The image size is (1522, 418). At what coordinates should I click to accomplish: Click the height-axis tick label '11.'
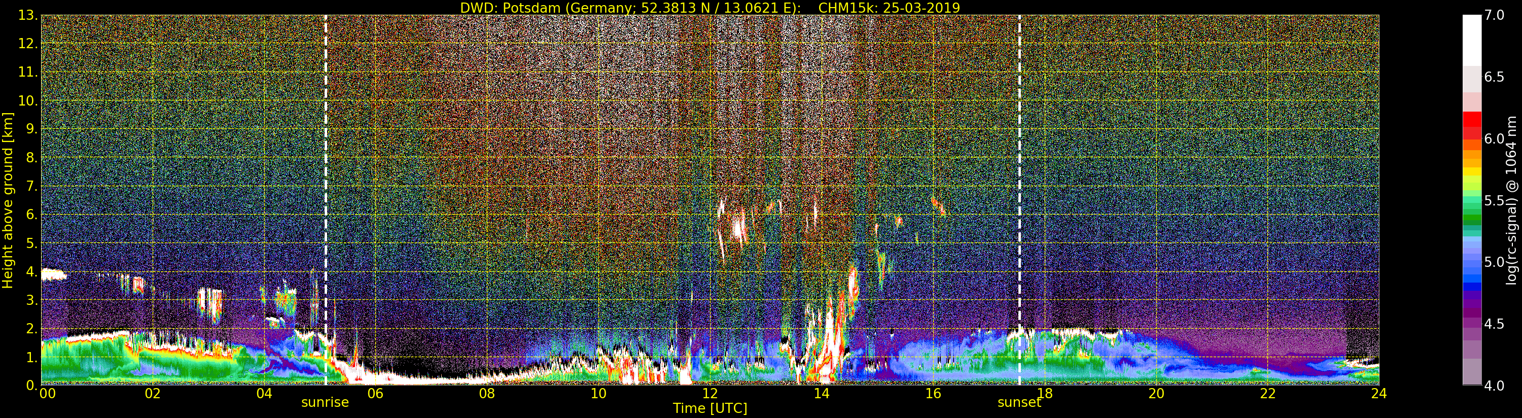pyautogui.click(x=28, y=72)
